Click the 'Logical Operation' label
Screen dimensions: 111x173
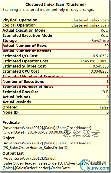click(19, 25)
